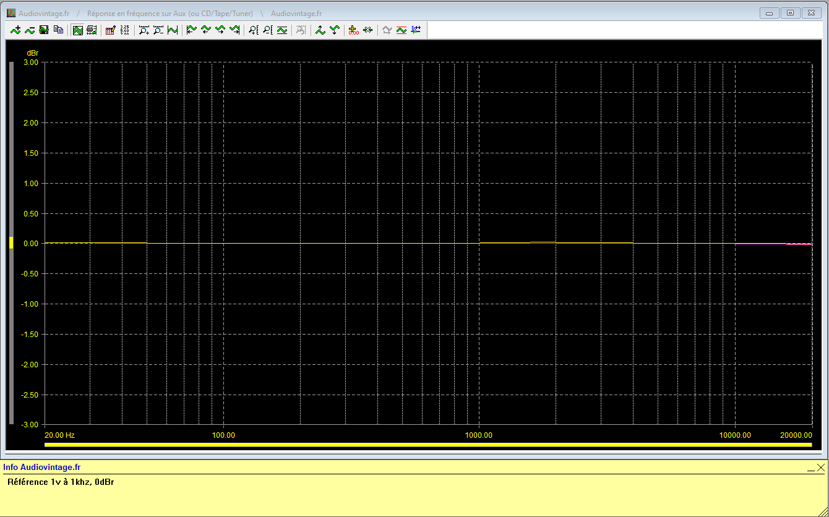Click the shift curve up arrow icon
The height and width of the screenshot is (517, 829).
(x=320, y=30)
